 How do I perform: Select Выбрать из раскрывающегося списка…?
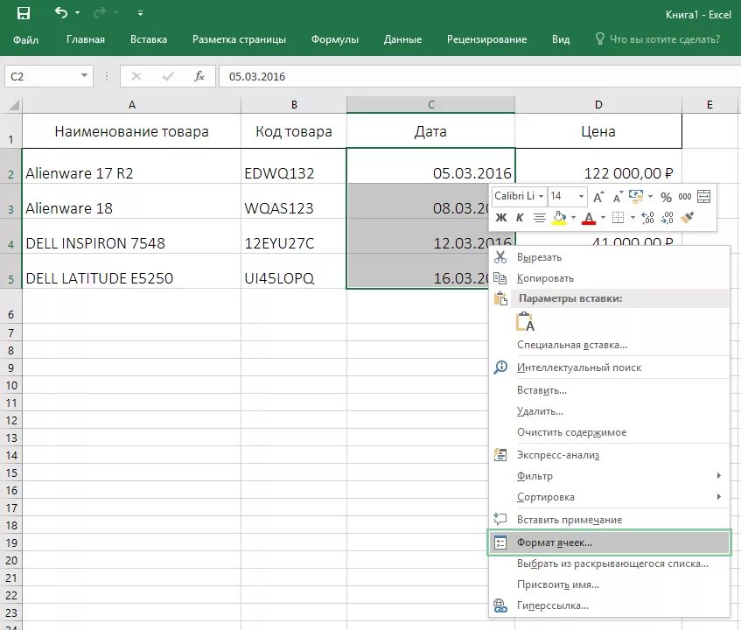click(x=610, y=563)
